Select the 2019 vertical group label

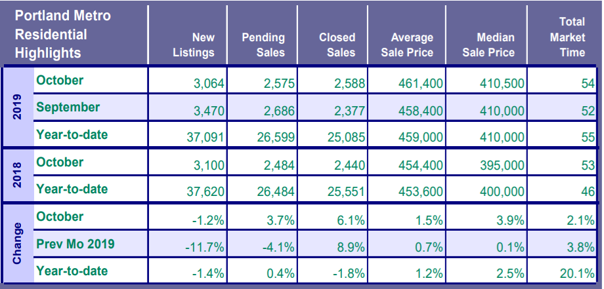coord(18,107)
